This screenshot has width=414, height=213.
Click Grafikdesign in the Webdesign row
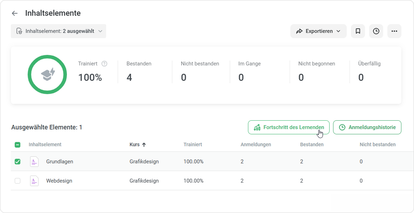click(144, 181)
